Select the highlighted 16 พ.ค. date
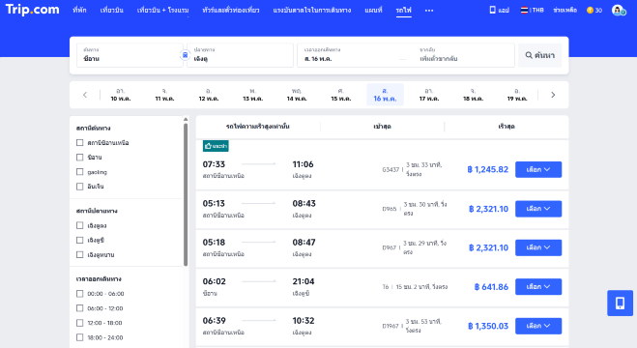The width and height of the screenshot is (637, 348). pyautogui.click(x=385, y=95)
